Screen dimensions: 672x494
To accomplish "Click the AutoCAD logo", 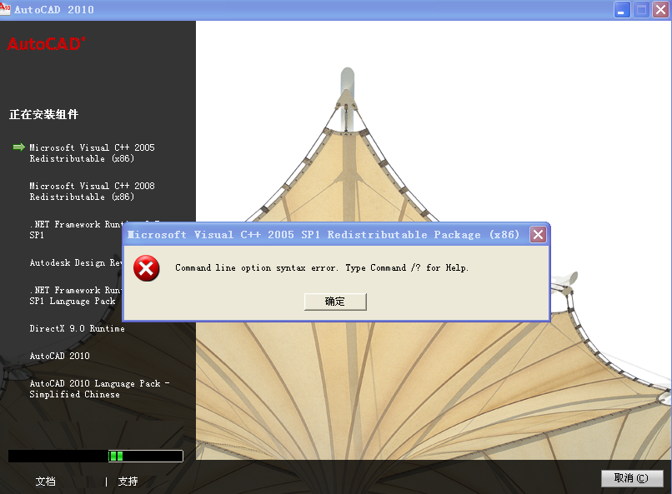I will coord(47,44).
